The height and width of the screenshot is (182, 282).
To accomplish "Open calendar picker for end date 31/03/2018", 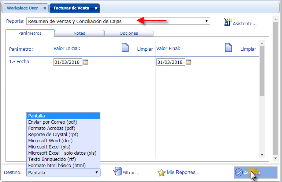I will coord(188,62).
